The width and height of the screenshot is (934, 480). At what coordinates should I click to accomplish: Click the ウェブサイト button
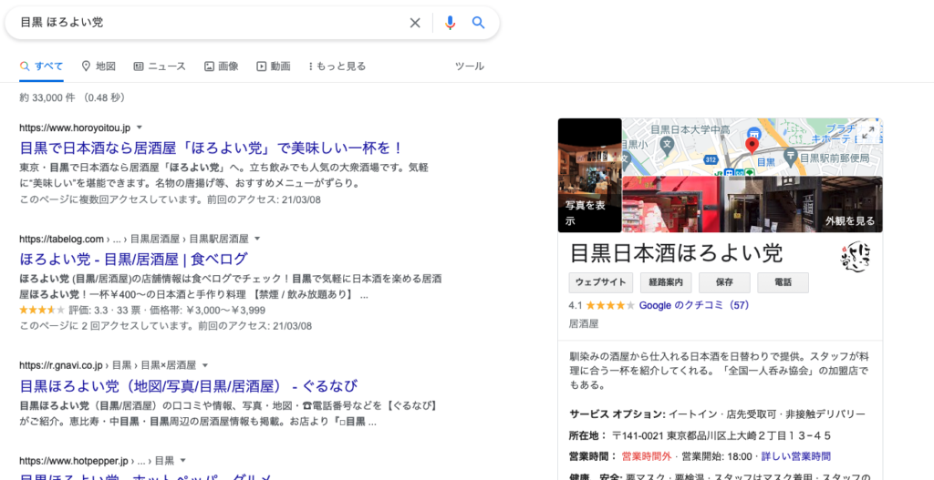pos(600,282)
